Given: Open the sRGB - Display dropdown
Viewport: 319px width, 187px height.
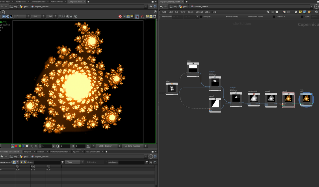Looking at the screenshot, I should (108, 146).
